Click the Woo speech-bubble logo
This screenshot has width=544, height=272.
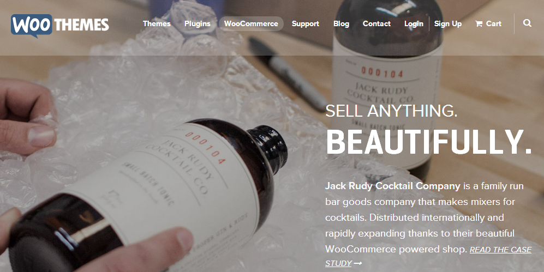(x=32, y=25)
